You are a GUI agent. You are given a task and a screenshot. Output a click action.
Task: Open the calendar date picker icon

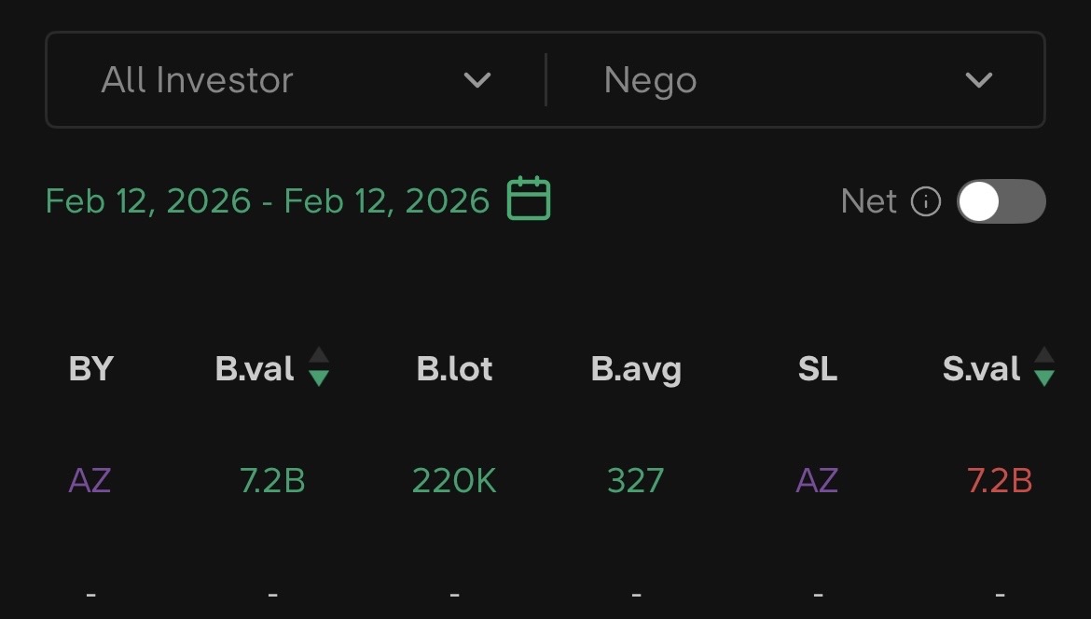click(529, 199)
